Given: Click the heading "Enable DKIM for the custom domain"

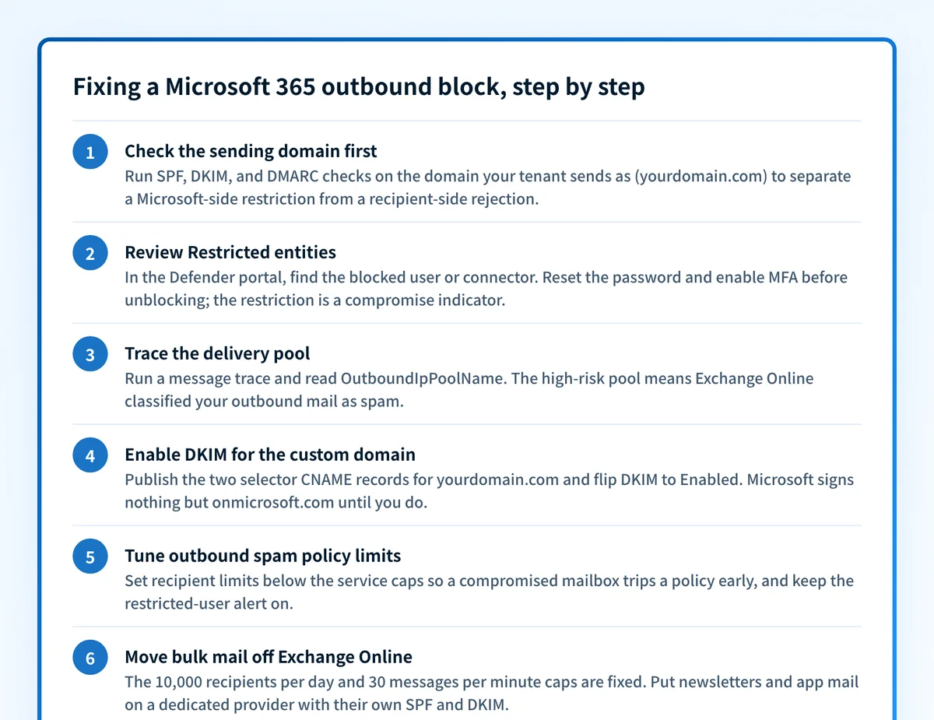Looking at the screenshot, I should point(270,455).
